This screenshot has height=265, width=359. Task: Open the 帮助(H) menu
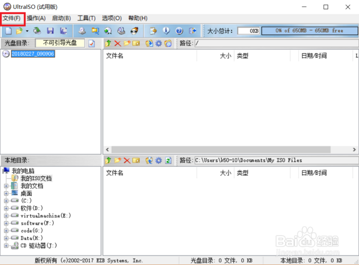(x=138, y=18)
